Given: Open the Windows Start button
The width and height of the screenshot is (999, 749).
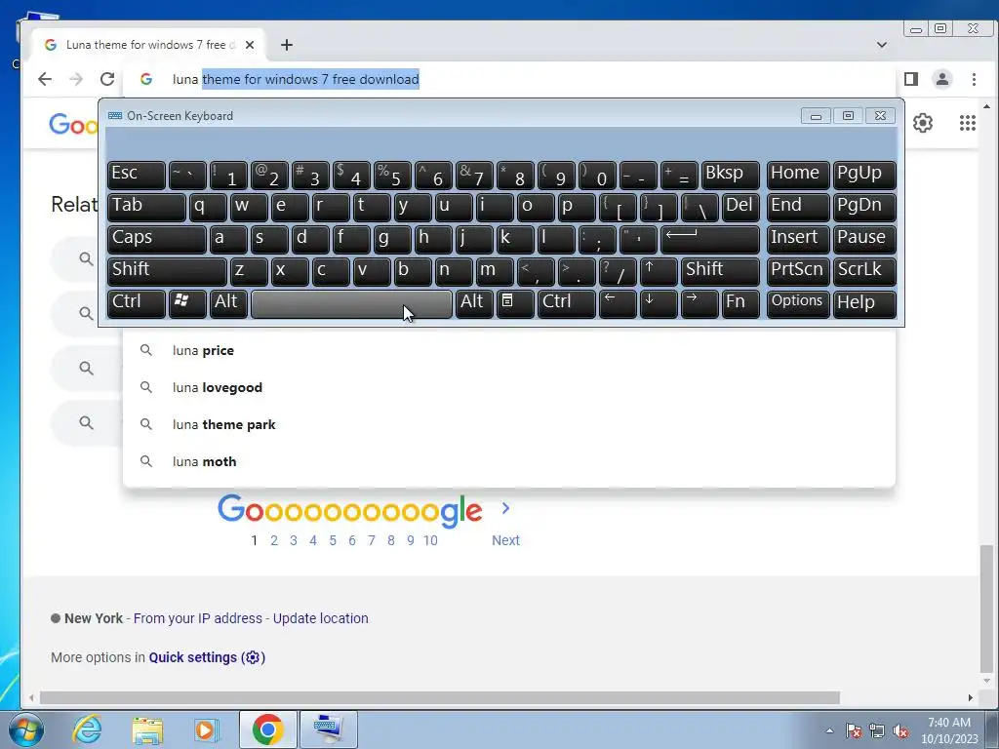Looking at the screenshot, I should click(x=25, y=729).
